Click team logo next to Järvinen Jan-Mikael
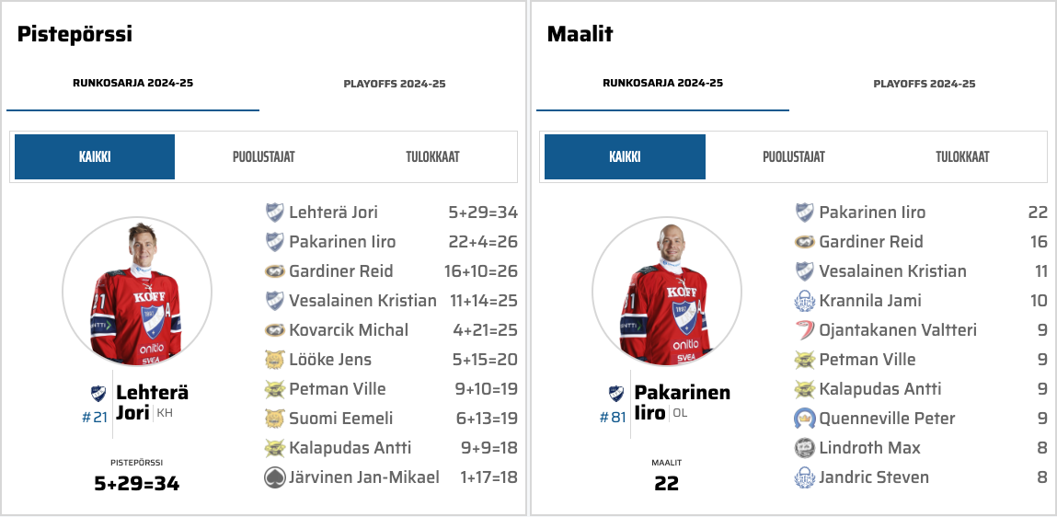Viewport: 1057px width, 517px height. click(x=275, y=477)
